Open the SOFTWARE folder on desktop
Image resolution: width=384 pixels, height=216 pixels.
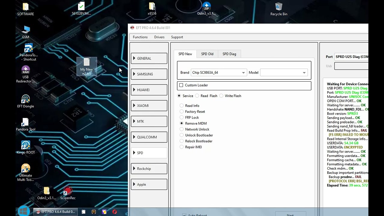tap(25, 9)
